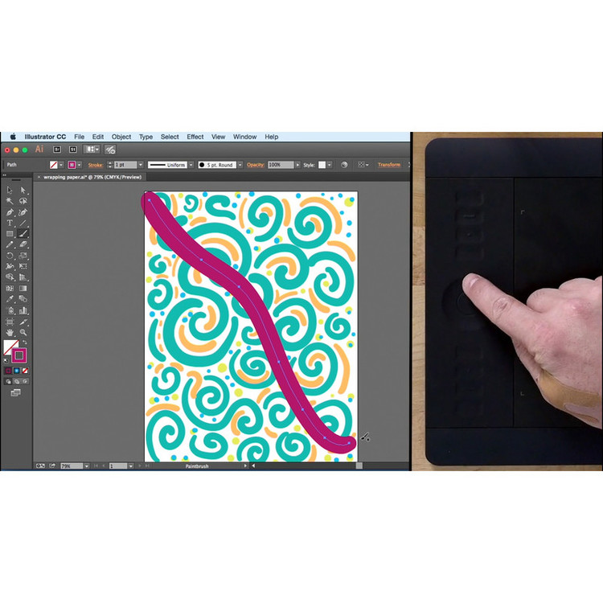Open the Effect menu

tap(195, 137)
